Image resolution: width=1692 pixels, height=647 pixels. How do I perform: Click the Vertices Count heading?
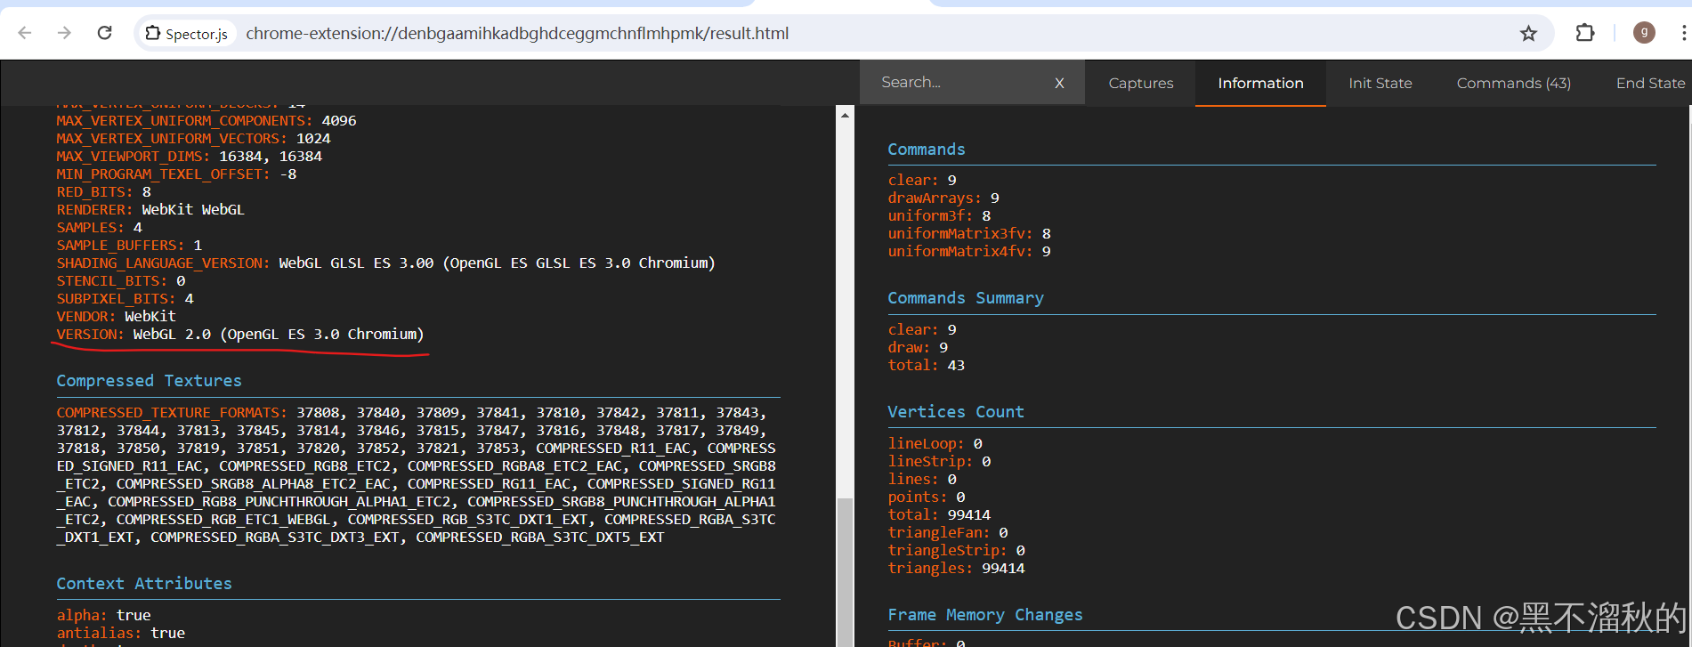pos(956,412)
